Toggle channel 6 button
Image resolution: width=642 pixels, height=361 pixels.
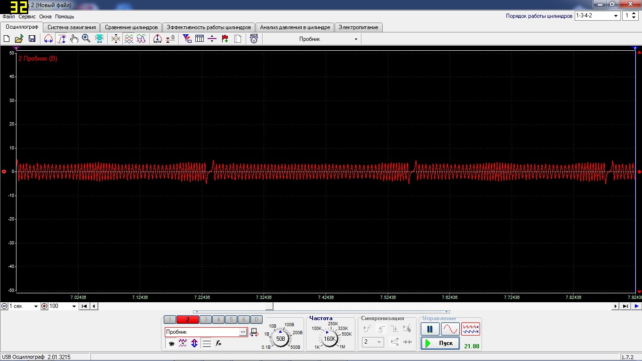(244, 320)
